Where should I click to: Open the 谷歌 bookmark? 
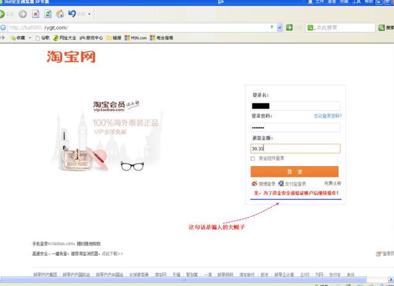click(x=42, y=38)
